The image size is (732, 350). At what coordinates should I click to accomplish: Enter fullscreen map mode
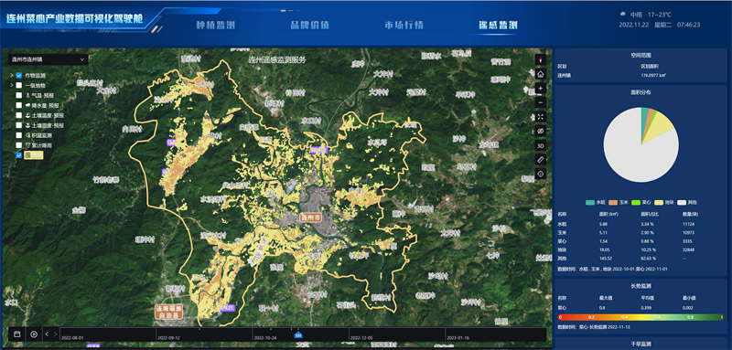tap(541, 116)
